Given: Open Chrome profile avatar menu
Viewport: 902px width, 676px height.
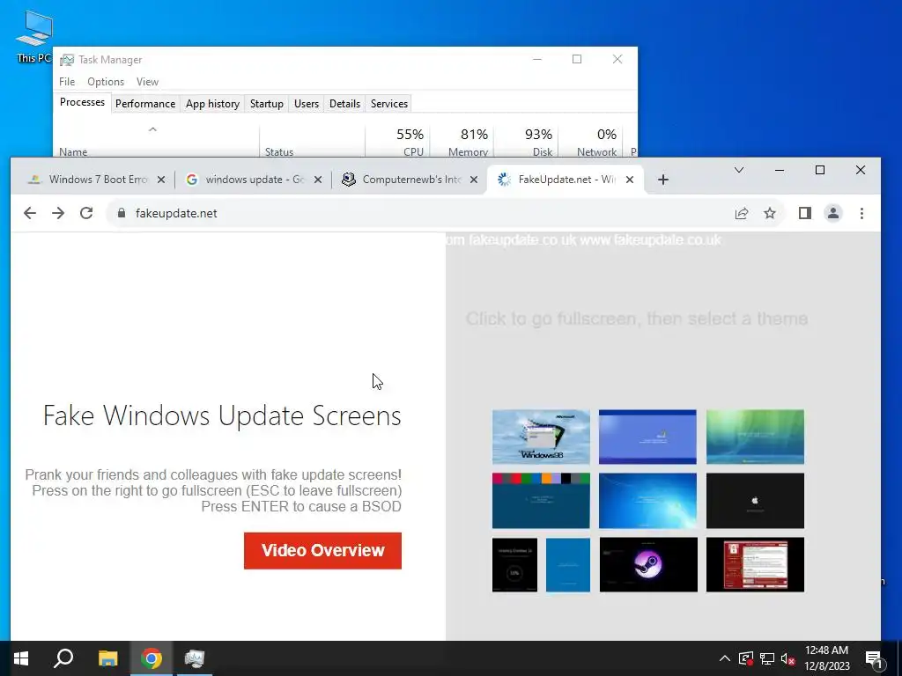Looking at the screenshot, I should [833, 213].
